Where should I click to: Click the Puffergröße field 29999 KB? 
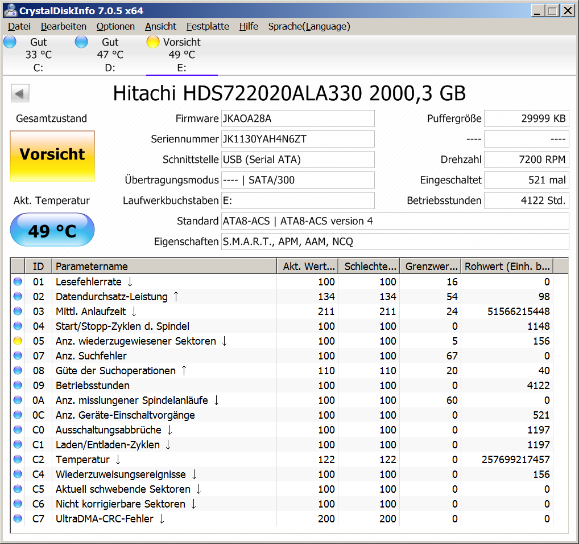click(527, 118)
